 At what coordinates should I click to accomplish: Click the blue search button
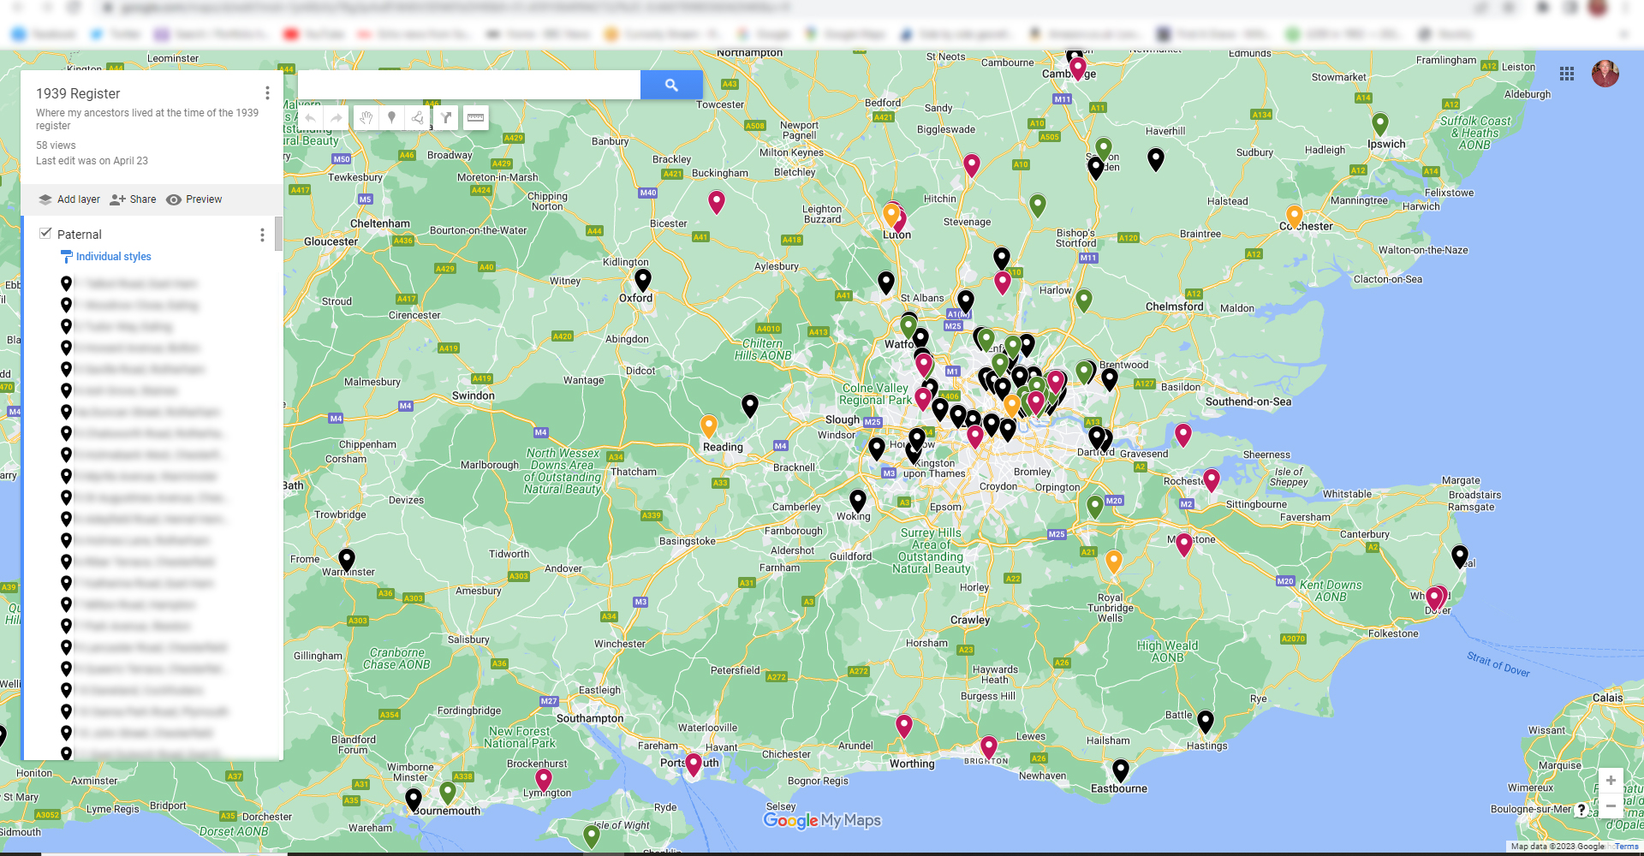click(671, 85)
